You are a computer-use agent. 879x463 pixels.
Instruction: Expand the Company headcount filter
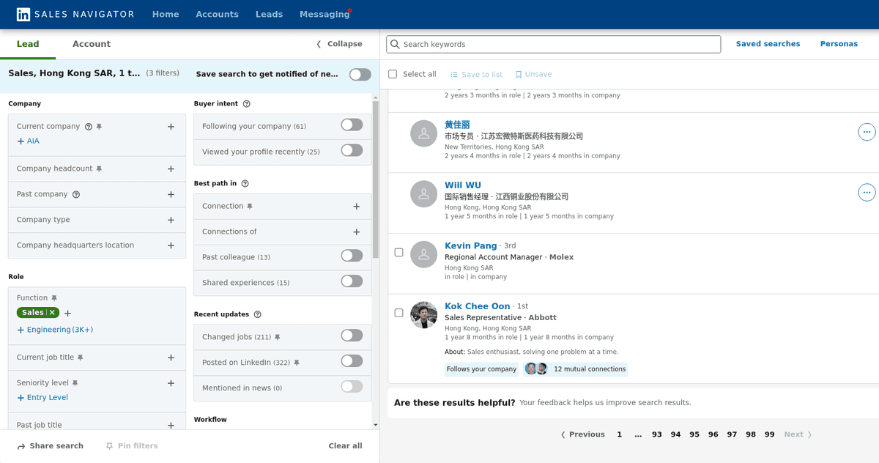[171, 169]
